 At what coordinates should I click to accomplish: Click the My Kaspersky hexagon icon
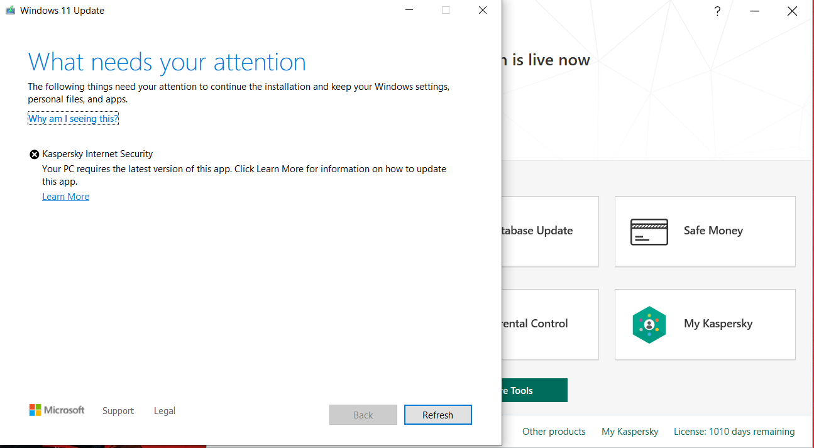pos(649,324)
